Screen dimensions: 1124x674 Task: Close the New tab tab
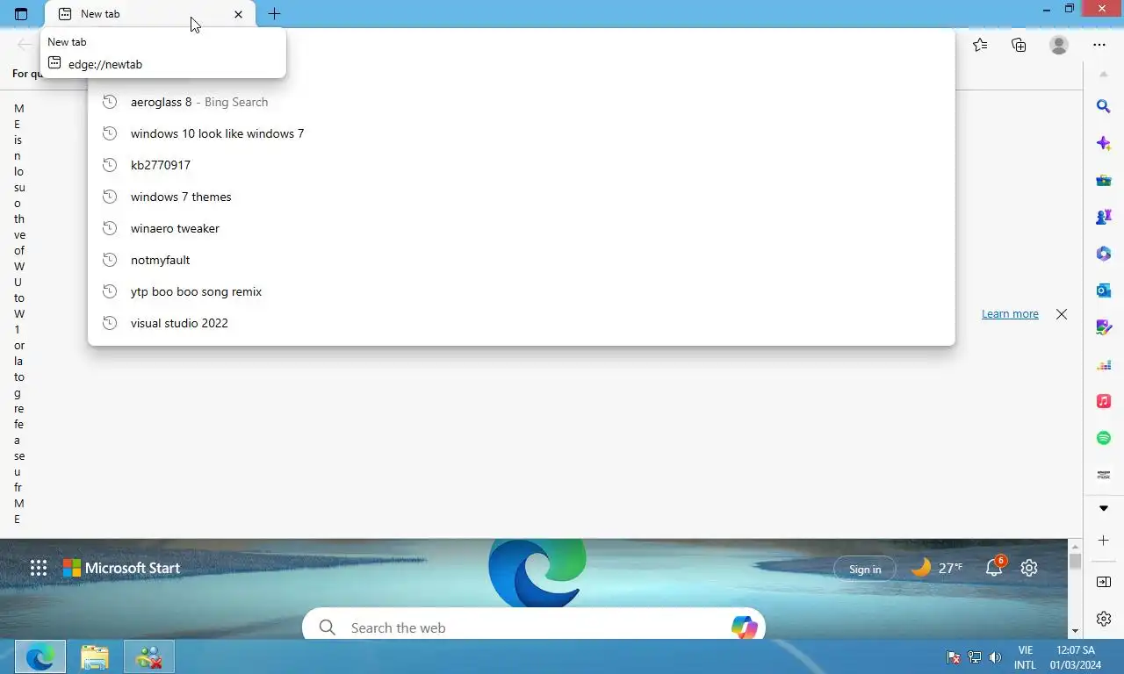(x=238, y=14)
